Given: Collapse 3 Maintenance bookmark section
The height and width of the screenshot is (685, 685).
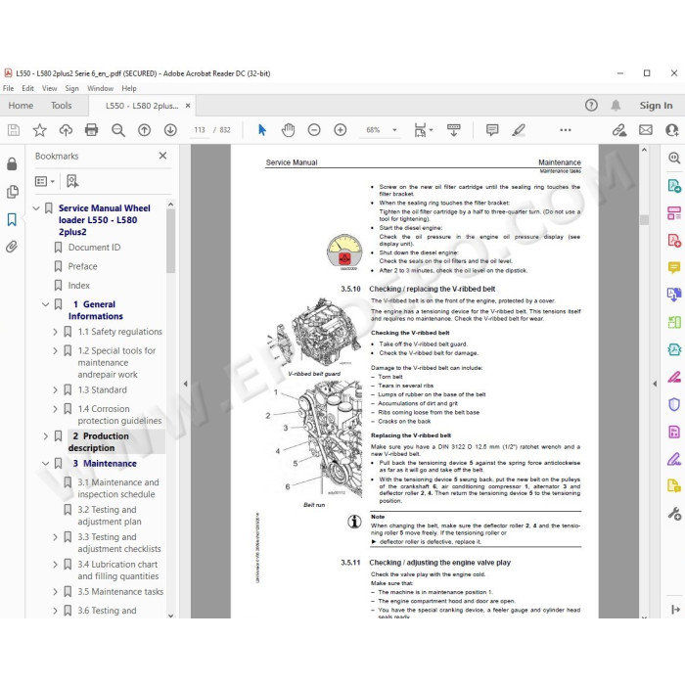Looking at the screenshot, I should (x=45, y=464).
